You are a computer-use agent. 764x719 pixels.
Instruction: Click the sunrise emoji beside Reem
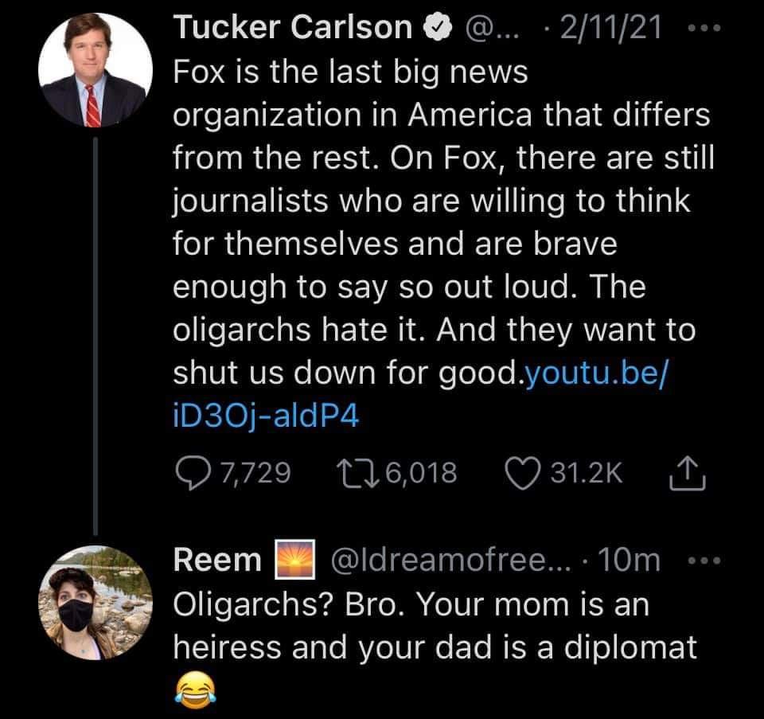tap(290, 560)
